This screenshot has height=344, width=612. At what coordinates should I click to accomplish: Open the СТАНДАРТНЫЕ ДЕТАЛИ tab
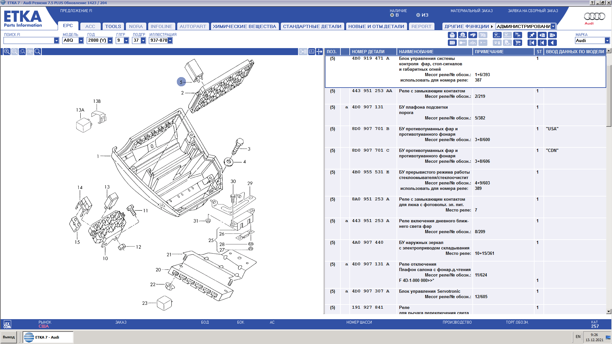(x=312, y=26)
